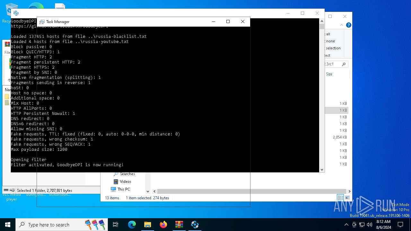This screenshot has width=411, height=231.
Task: Switch to WinRAR in the taskbar
Action: click(x=179, y=225)
